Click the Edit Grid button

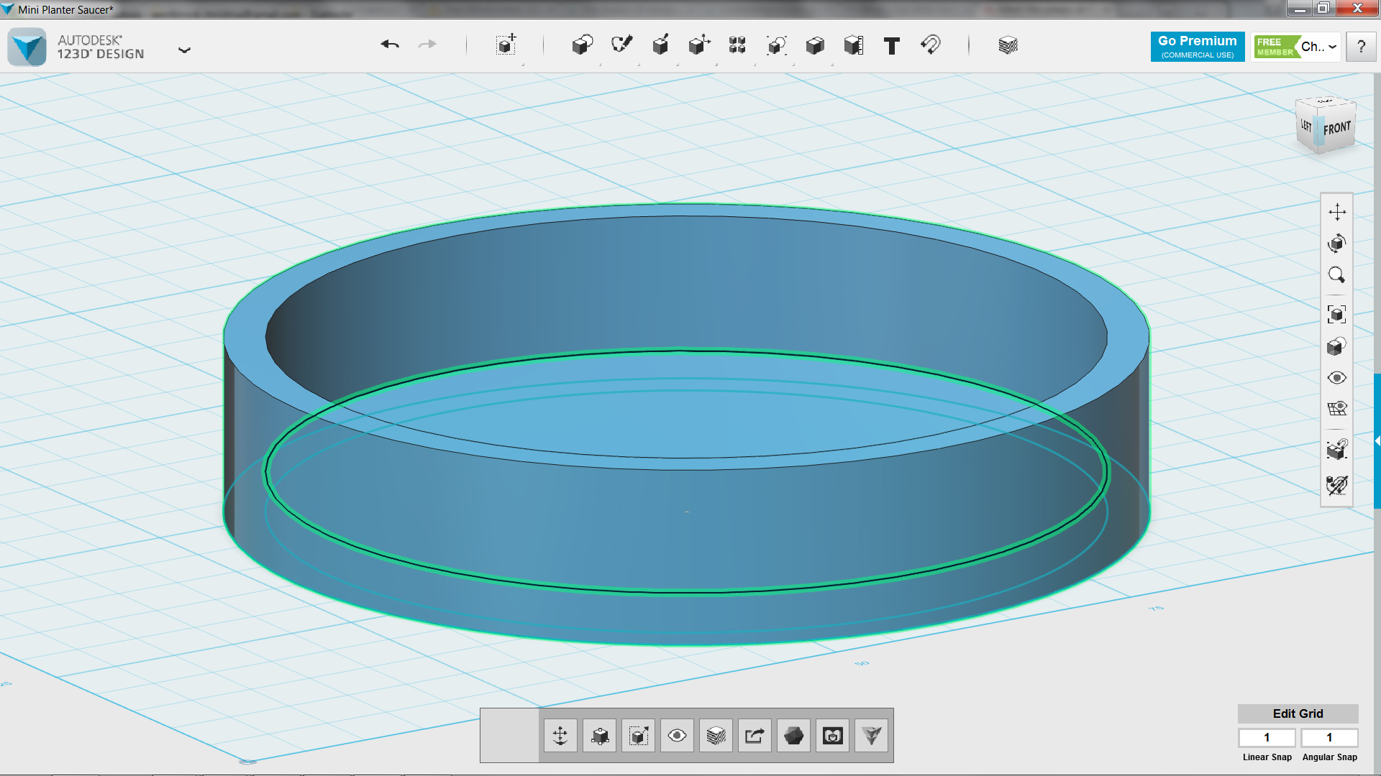[1298, 713]
